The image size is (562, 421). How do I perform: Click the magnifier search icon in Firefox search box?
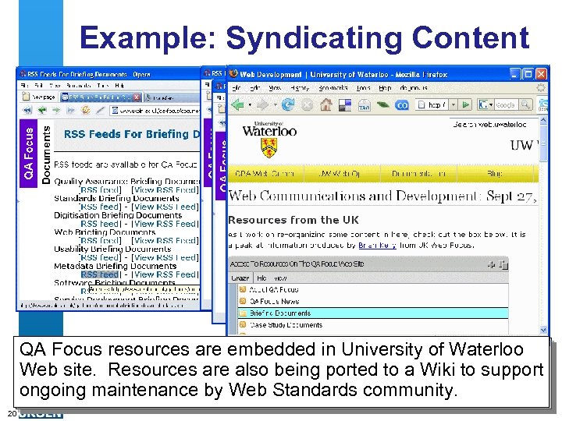[x=525, y=105]
